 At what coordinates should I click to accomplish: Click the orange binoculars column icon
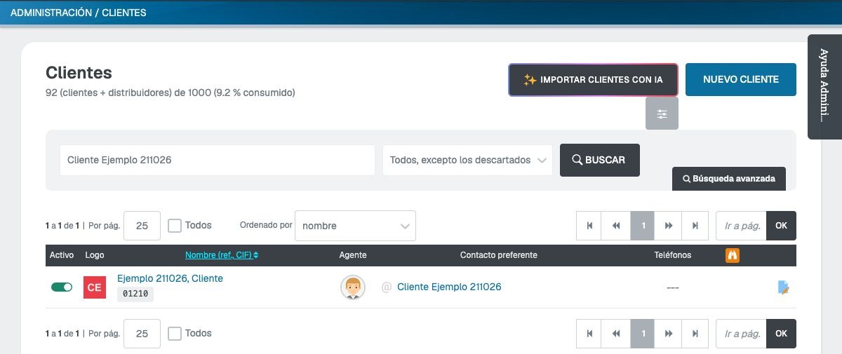[733, 255]
